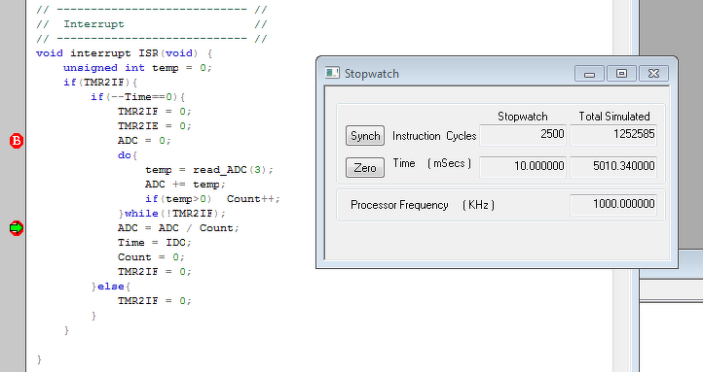This screenshot has height=372, width=703.
Task: Click the line 'Count = 0;'
Action: click(x=151, y=257)
